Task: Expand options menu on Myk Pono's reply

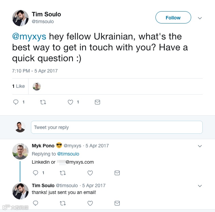Action: coord(200,146)
